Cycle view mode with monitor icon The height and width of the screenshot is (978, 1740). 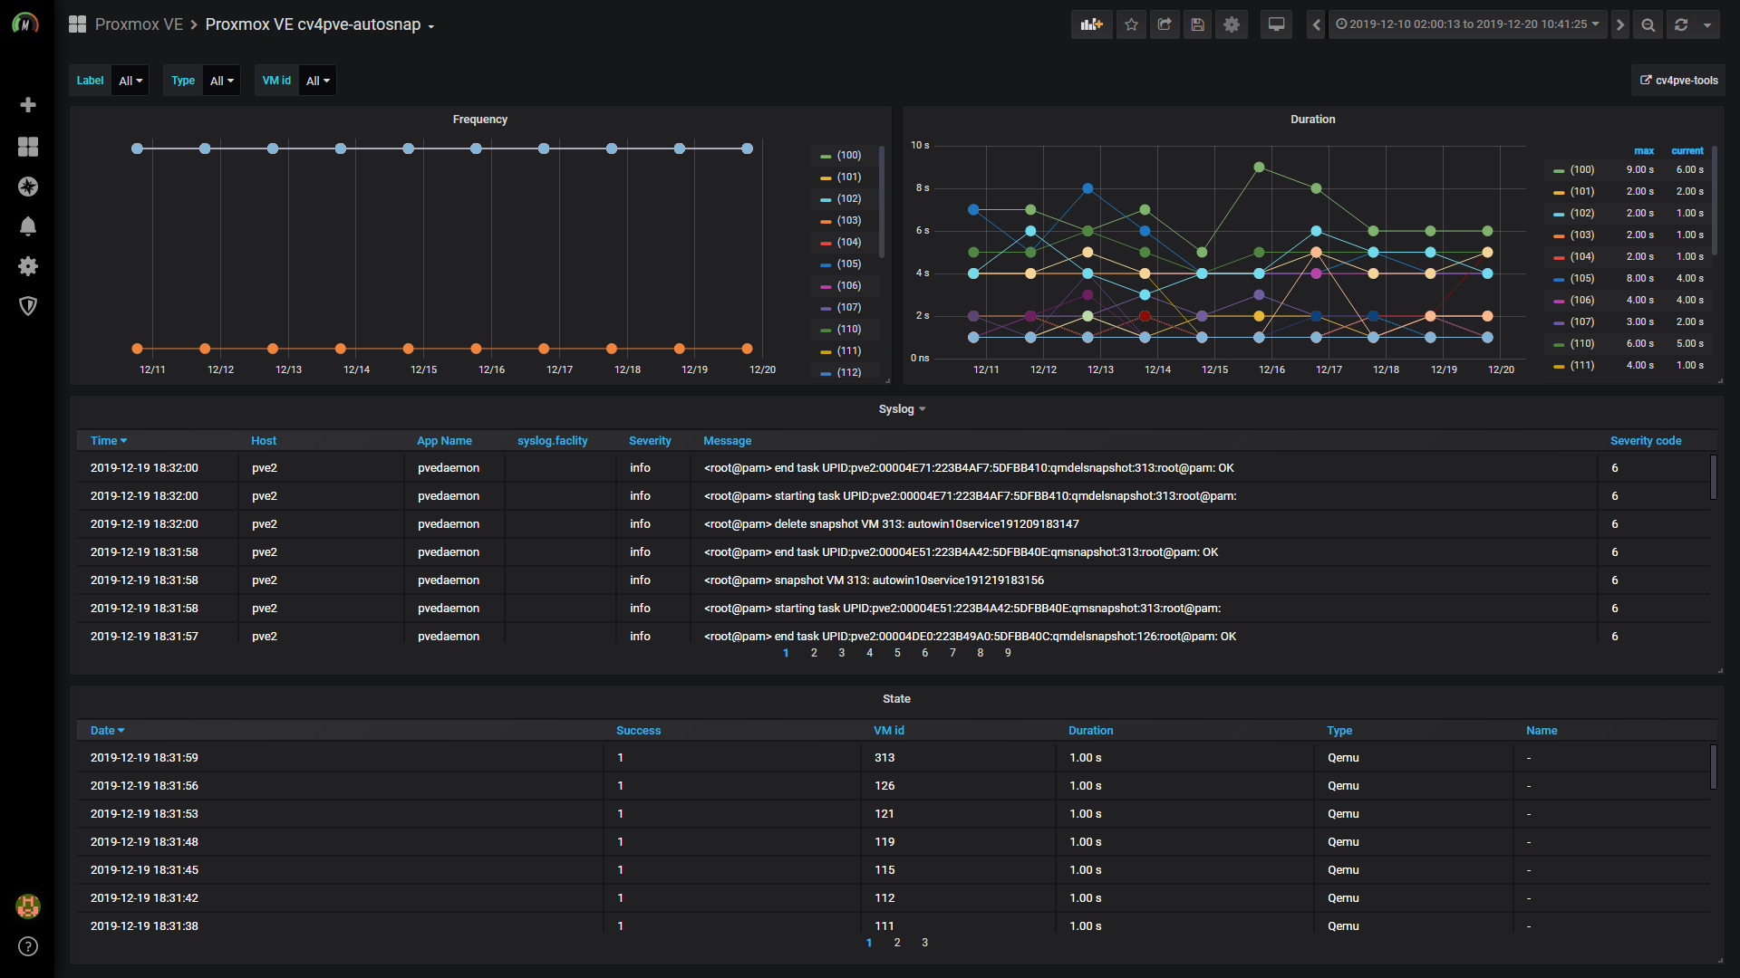[1276, 24]
